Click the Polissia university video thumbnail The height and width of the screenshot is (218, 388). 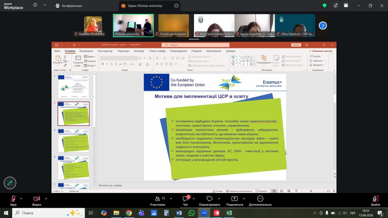pyautogui.click(x=133, y=25)
